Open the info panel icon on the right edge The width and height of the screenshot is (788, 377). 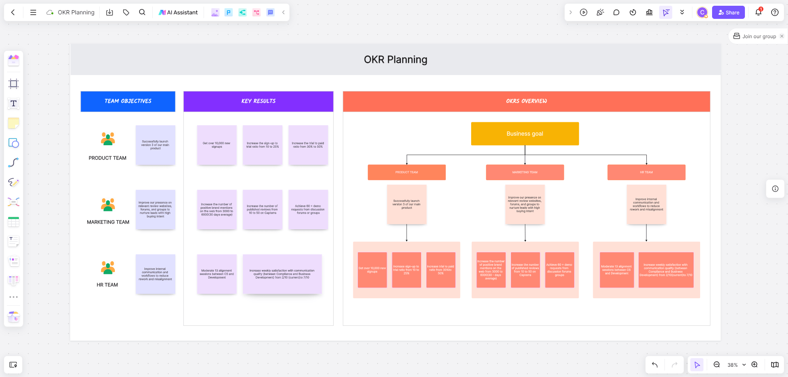pos(775,189)
